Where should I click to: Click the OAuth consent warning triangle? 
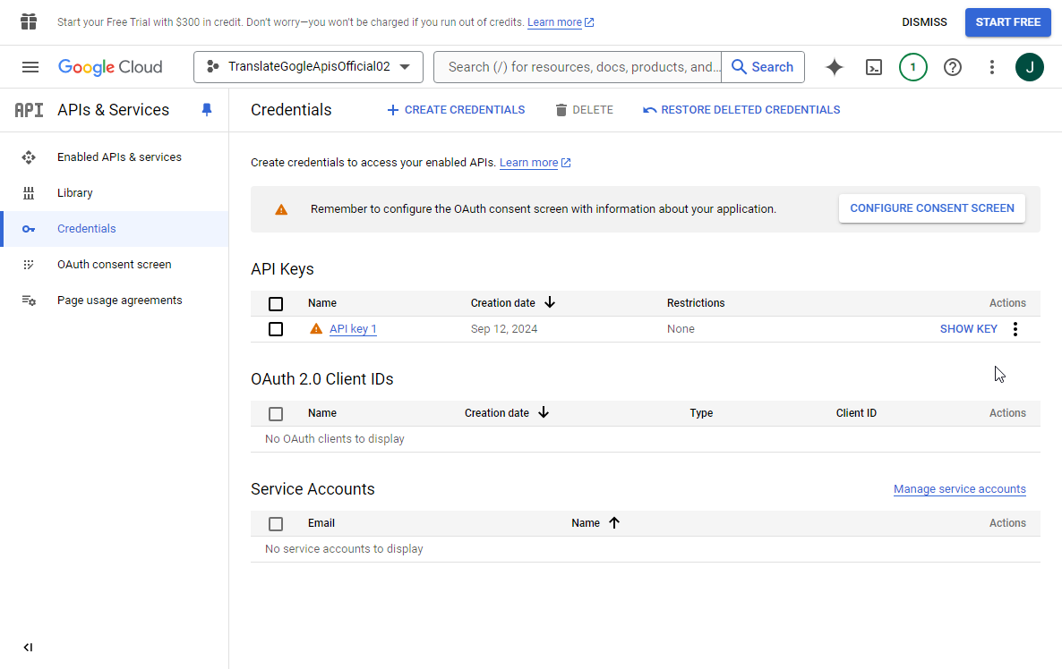tap(281, 209)
